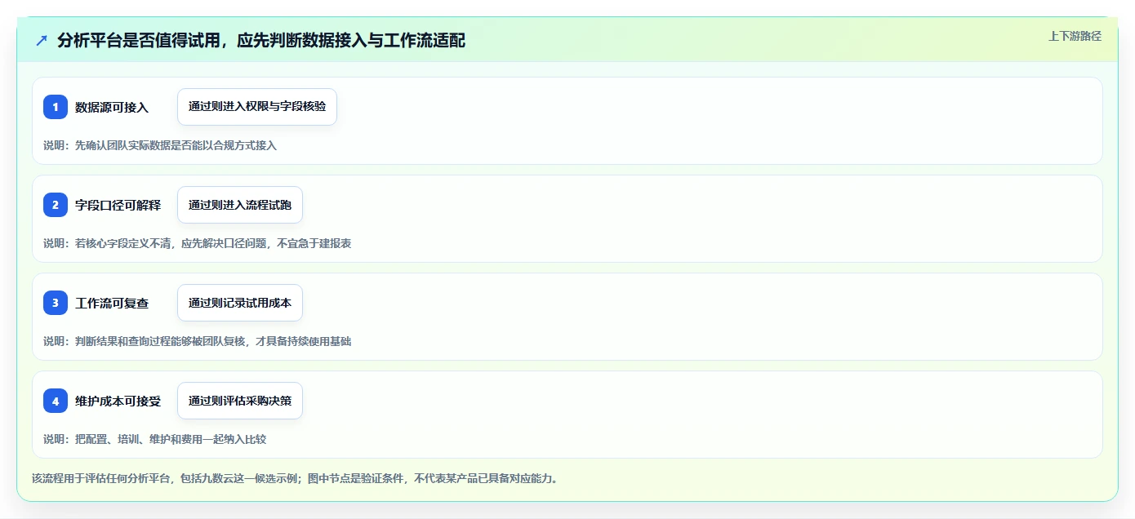Click the 通过则进入权限与字段核验 button
The height and width of the screenshot is (519, 1135).
[x=257, y=107]
